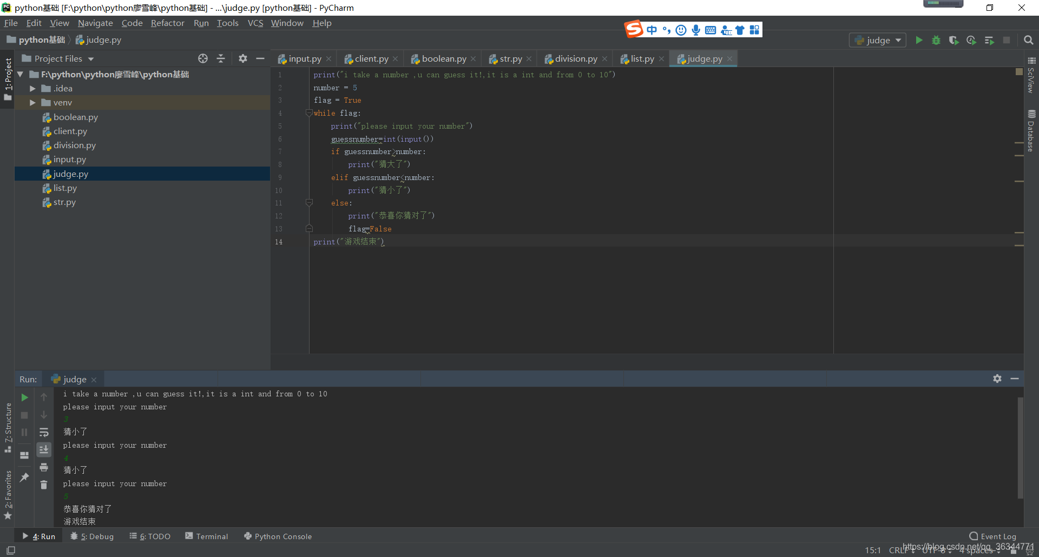The height and width of the screenshot is (557, 1039).
Task: Toggle scroll-to-end in Run console
Action: (x=44, y=449)
